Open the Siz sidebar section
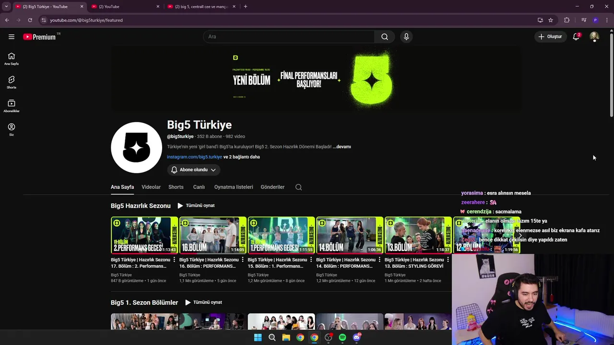 [x=12, y=129]
